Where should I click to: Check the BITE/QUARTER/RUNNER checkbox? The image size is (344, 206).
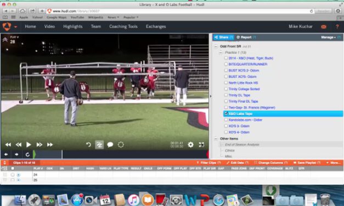[x=225, y=64]
